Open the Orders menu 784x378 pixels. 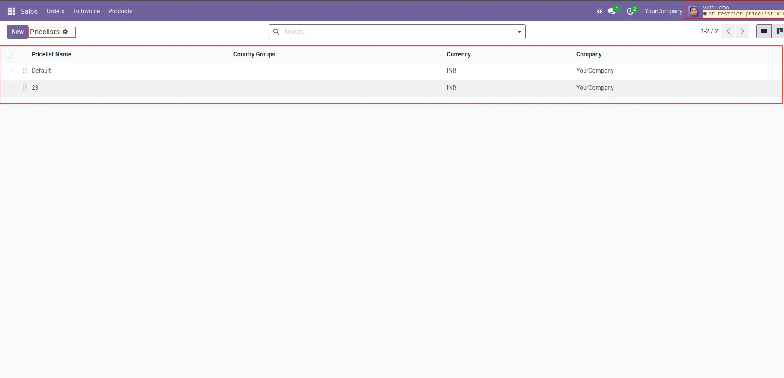click(55, 11)
